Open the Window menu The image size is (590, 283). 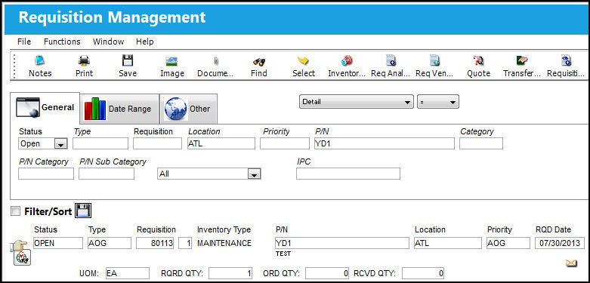pyautogui.click(x=108, y=42)
